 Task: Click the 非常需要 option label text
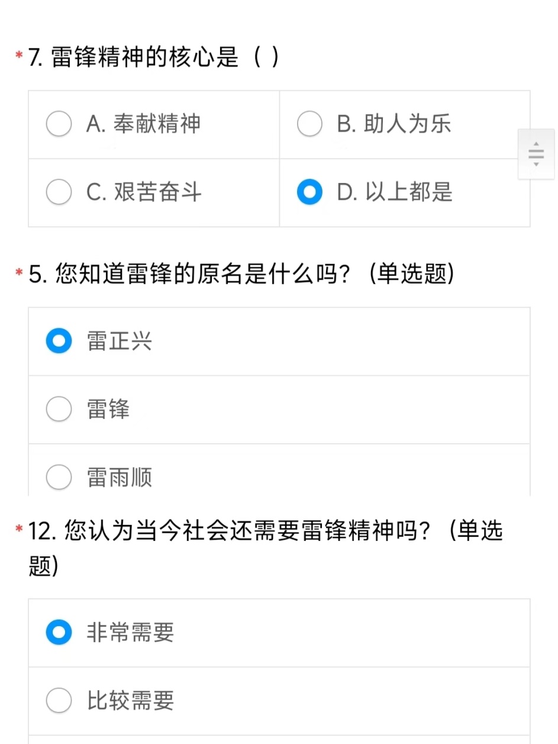(x=130, y=633)
